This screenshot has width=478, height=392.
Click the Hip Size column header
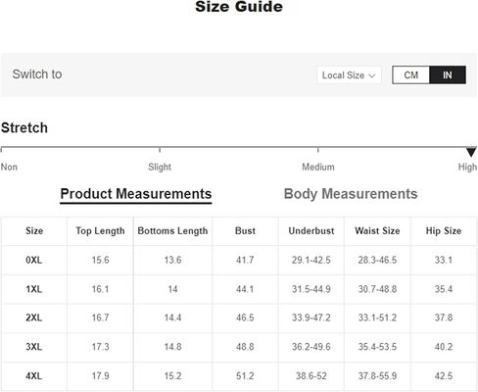[444, 231]
